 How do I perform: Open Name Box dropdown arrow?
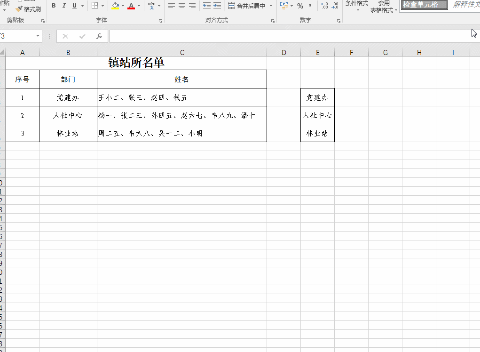pos(38,36)
